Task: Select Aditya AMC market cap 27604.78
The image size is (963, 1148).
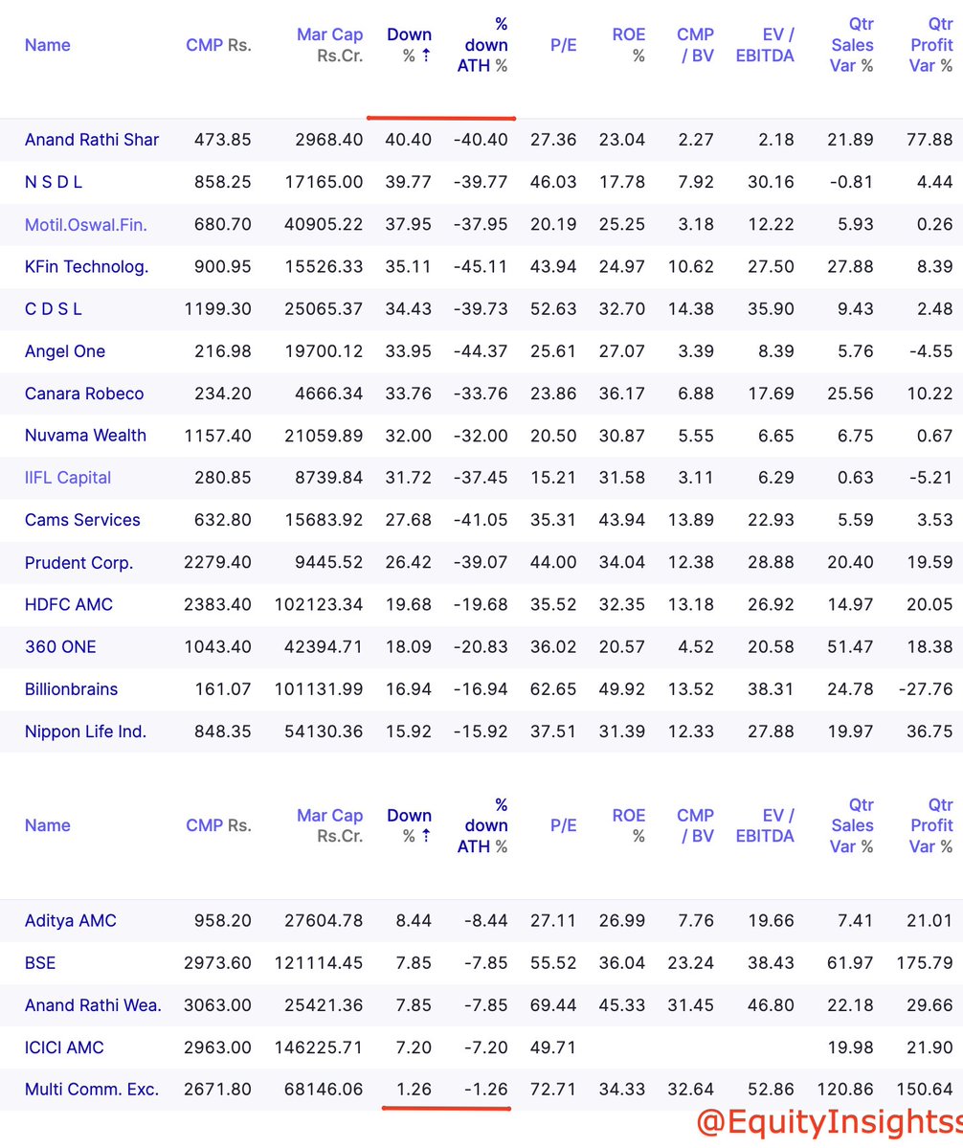Action: click(x=325, y=921)
